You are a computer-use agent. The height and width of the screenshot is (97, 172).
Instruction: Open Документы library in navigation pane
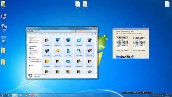coord(34,50)
